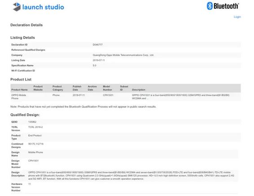Click the Wi-Fi Certification ID label
254x196 pixels.
23,71
